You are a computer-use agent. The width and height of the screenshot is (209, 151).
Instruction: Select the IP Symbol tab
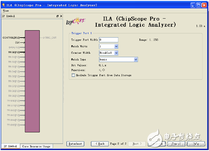coord(10,146)
